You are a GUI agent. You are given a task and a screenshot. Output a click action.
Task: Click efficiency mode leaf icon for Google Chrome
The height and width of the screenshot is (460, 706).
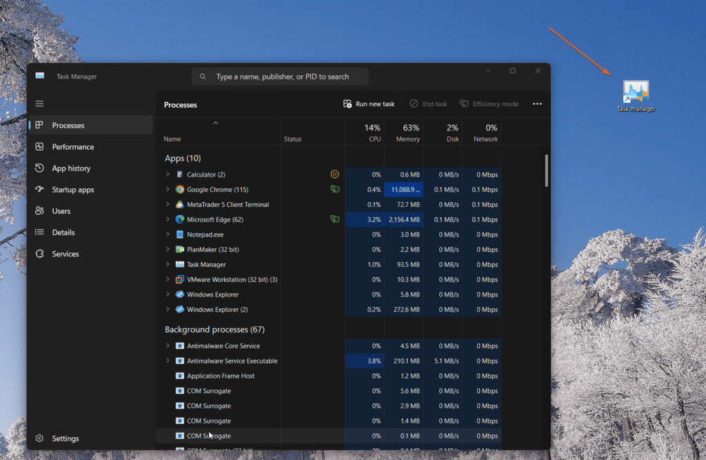(x=334, y=190)
